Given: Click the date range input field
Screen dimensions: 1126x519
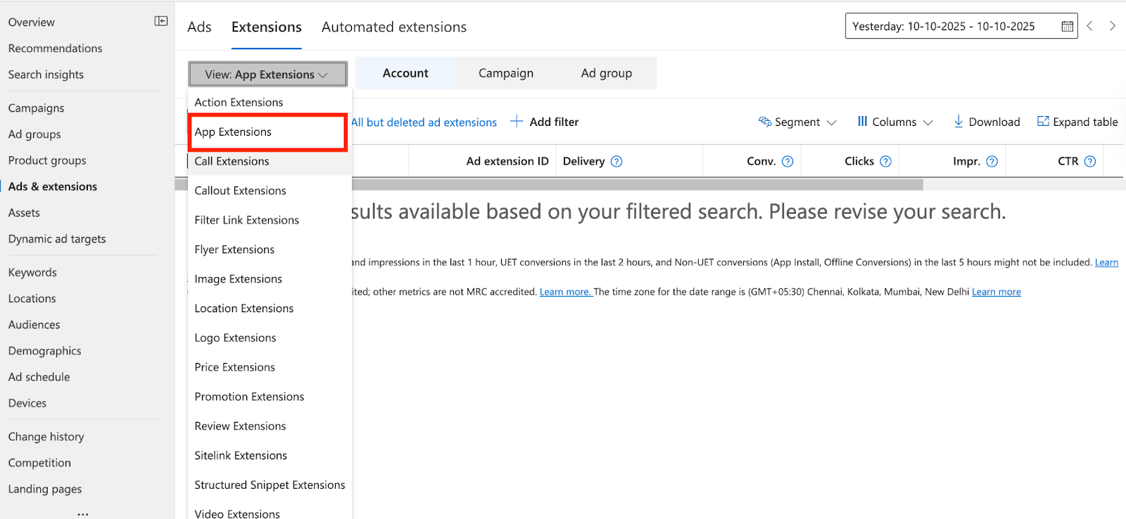Looking at the screenshot, I should coord(950,27).
